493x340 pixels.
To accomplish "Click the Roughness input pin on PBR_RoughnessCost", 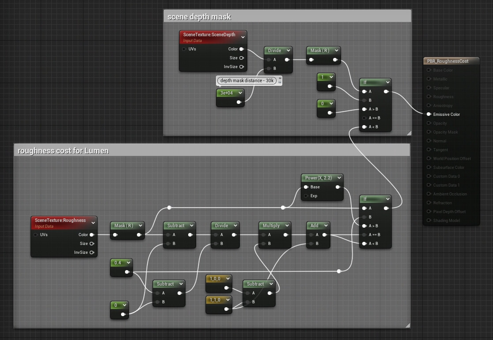I will [x=428, y=96].
